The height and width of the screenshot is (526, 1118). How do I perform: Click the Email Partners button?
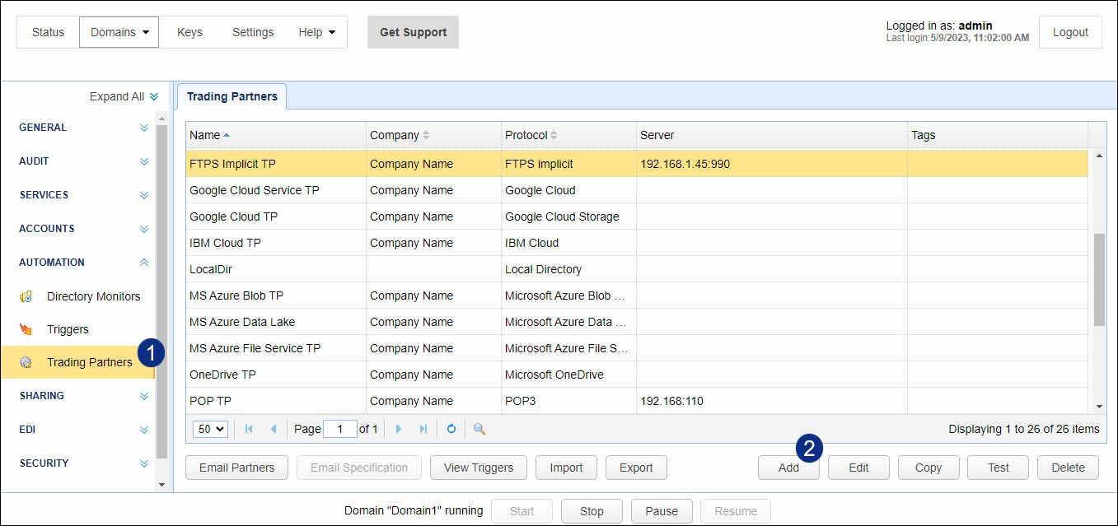point(236,468)
